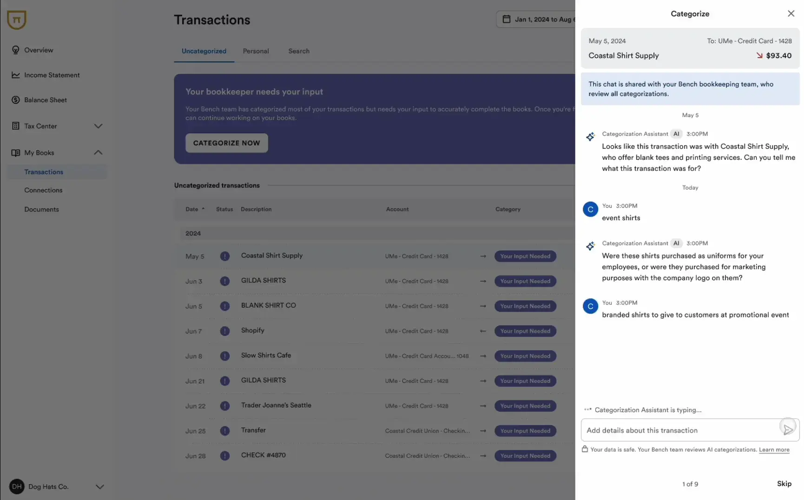Click the Category column header
The width and height of the screenshot is (804, 500).
507,209
